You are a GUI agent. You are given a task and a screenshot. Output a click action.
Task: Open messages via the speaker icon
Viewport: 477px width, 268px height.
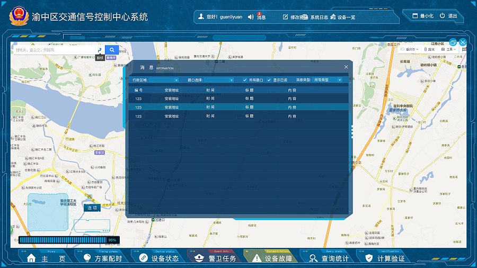(x=251, y=17)
